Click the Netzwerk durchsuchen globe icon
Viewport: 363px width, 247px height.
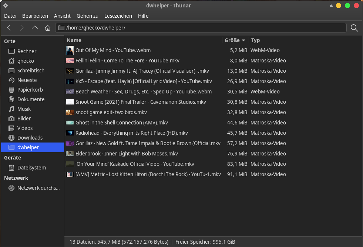coord(11,188)
